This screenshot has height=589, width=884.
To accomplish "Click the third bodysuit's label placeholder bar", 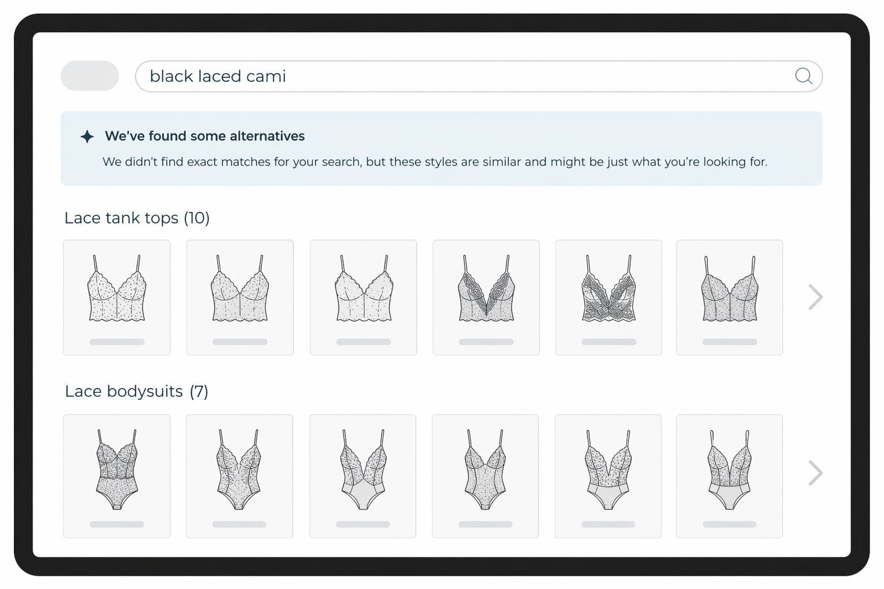I will pyautogui.click(x=363, y=524).
